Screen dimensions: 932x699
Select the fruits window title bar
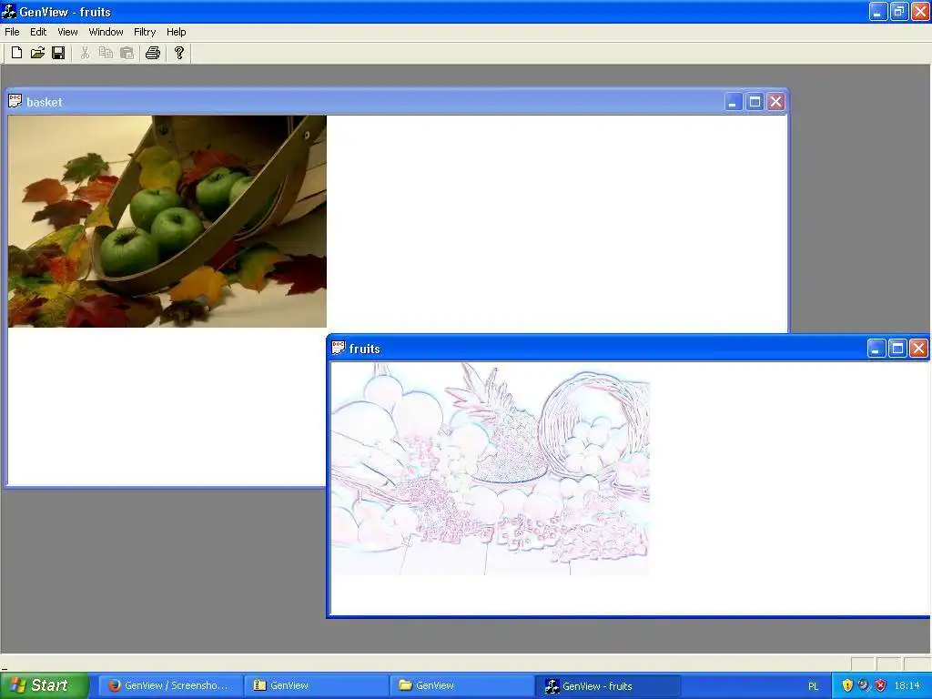629,349
